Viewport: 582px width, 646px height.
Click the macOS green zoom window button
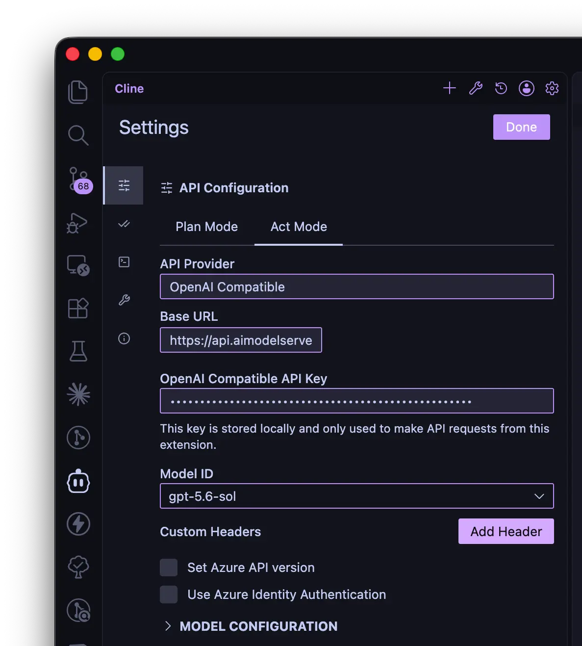pyautogui.click(x=118, y=54)
